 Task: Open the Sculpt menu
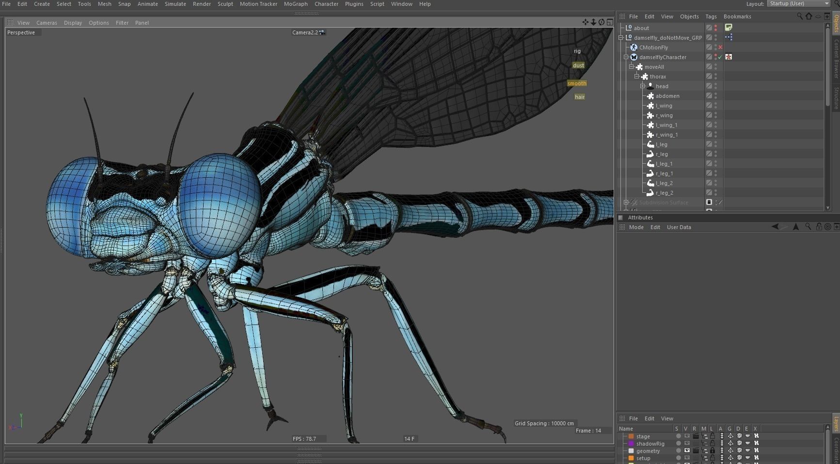[225, 4]
